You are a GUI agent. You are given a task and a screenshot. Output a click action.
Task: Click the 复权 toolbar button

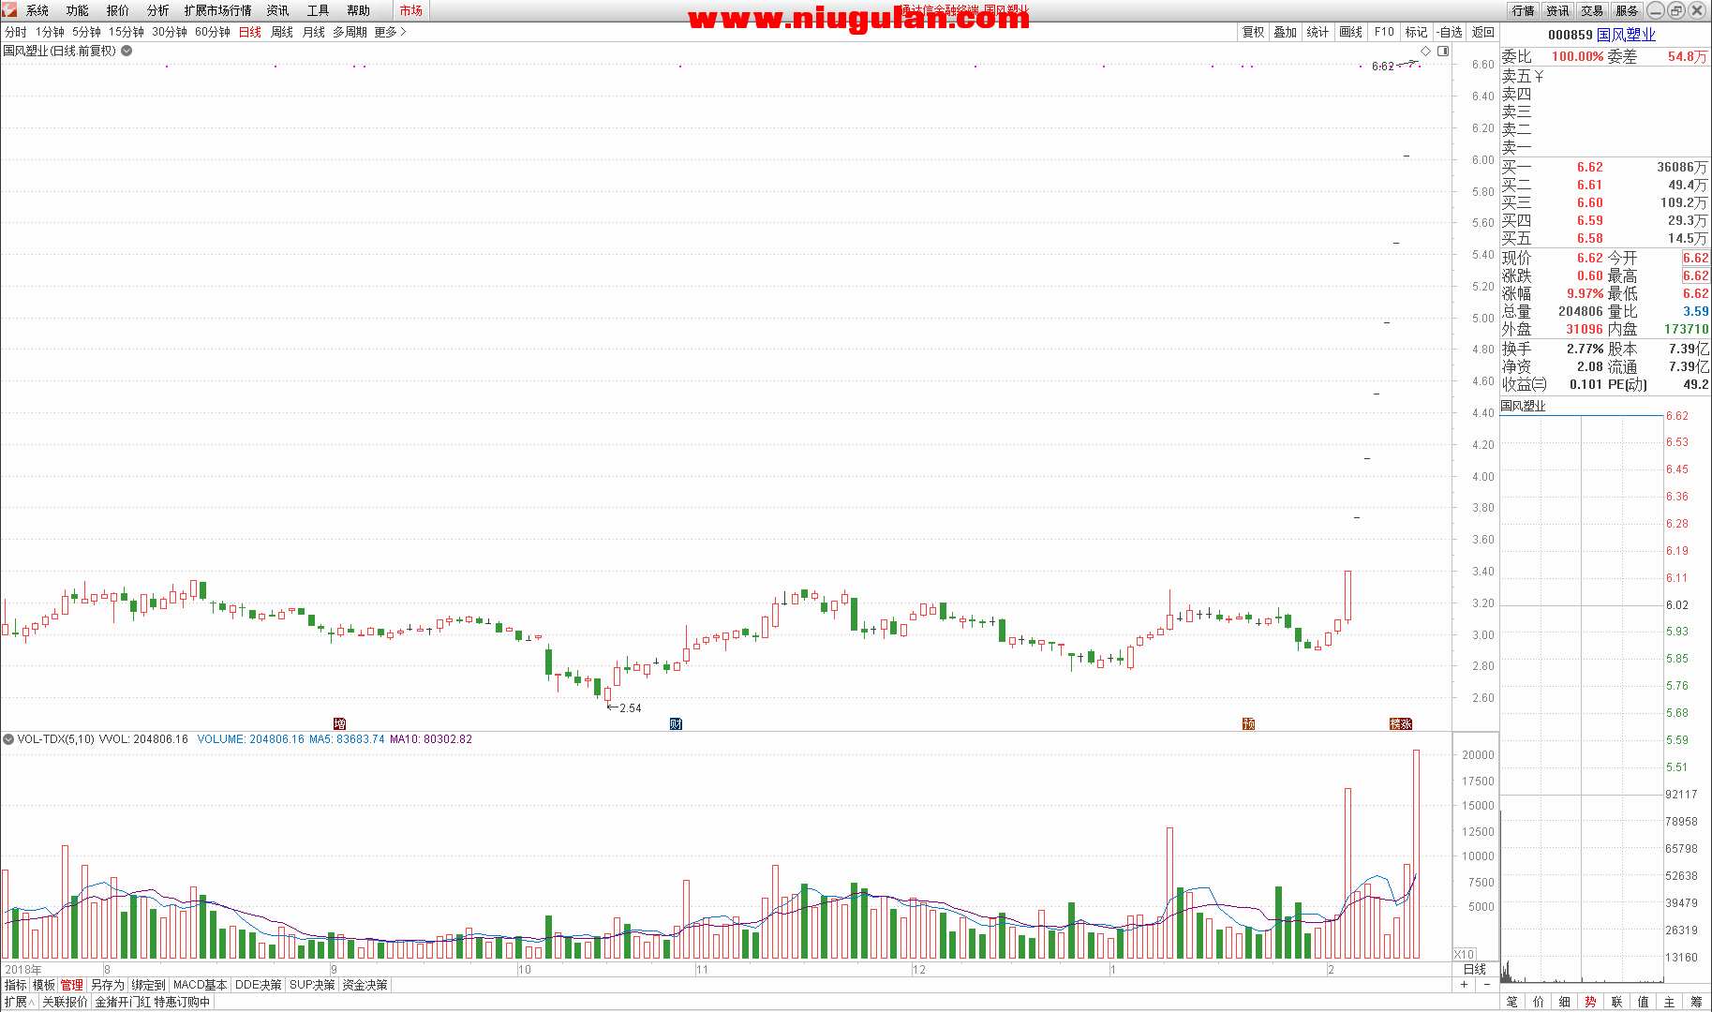(x=1254, y=32)
